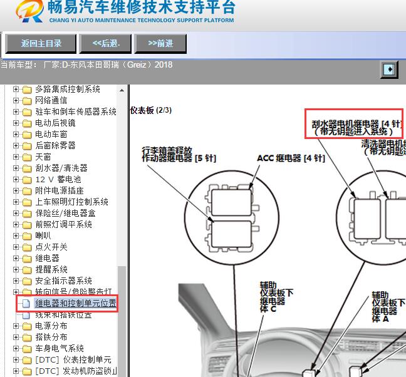Viewport: 406px width, 377px height.
Task: Select the 车身电气系统 tree item
Action: (60, 349)
